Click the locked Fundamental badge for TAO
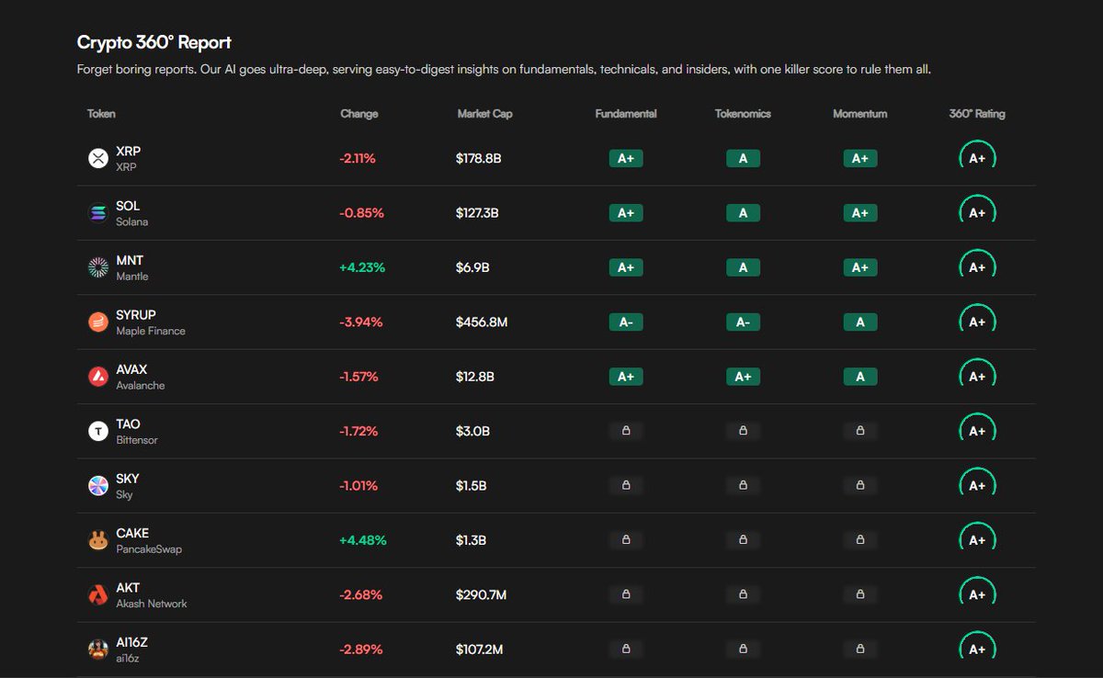This screenshot has height=678, width=1103. (626, 431)
